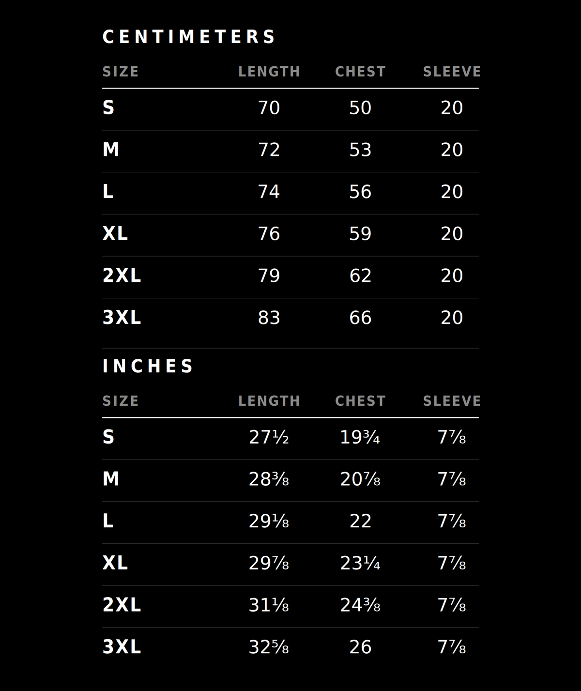Image resolution: width=581 pixels, height=691 pixels.
Task: Click the chest value 20⅞ for size M
Action: [360, 479]
